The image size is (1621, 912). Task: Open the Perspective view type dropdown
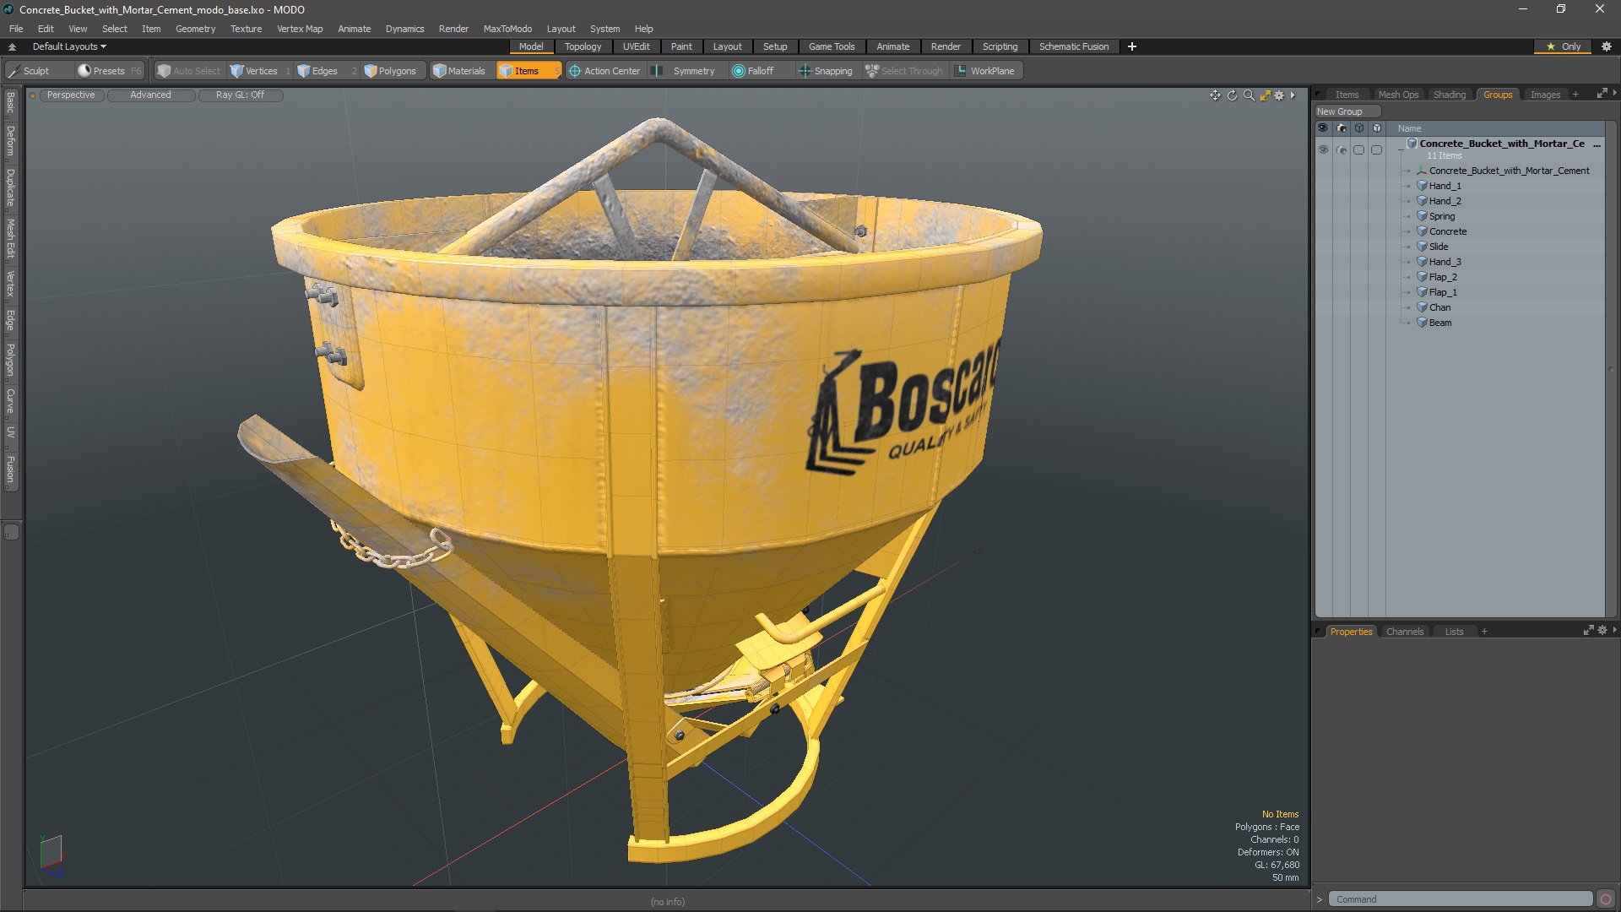coord(71,95)
